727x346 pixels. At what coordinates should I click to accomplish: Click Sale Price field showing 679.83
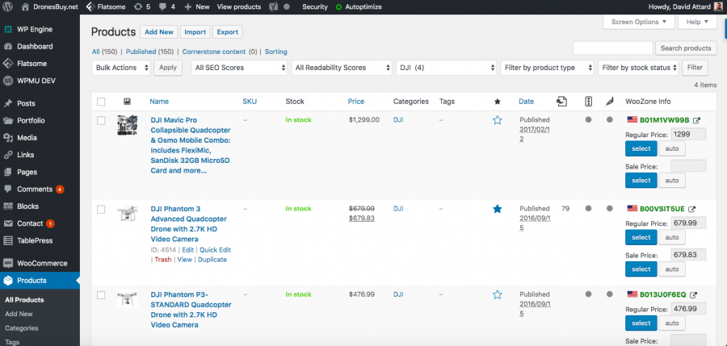pos(688,255)
